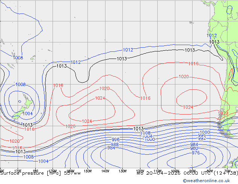The width and height of the screenshot is (238, 184).
Task: Select the 180 longitude axis label
Action: coord(35,171)
